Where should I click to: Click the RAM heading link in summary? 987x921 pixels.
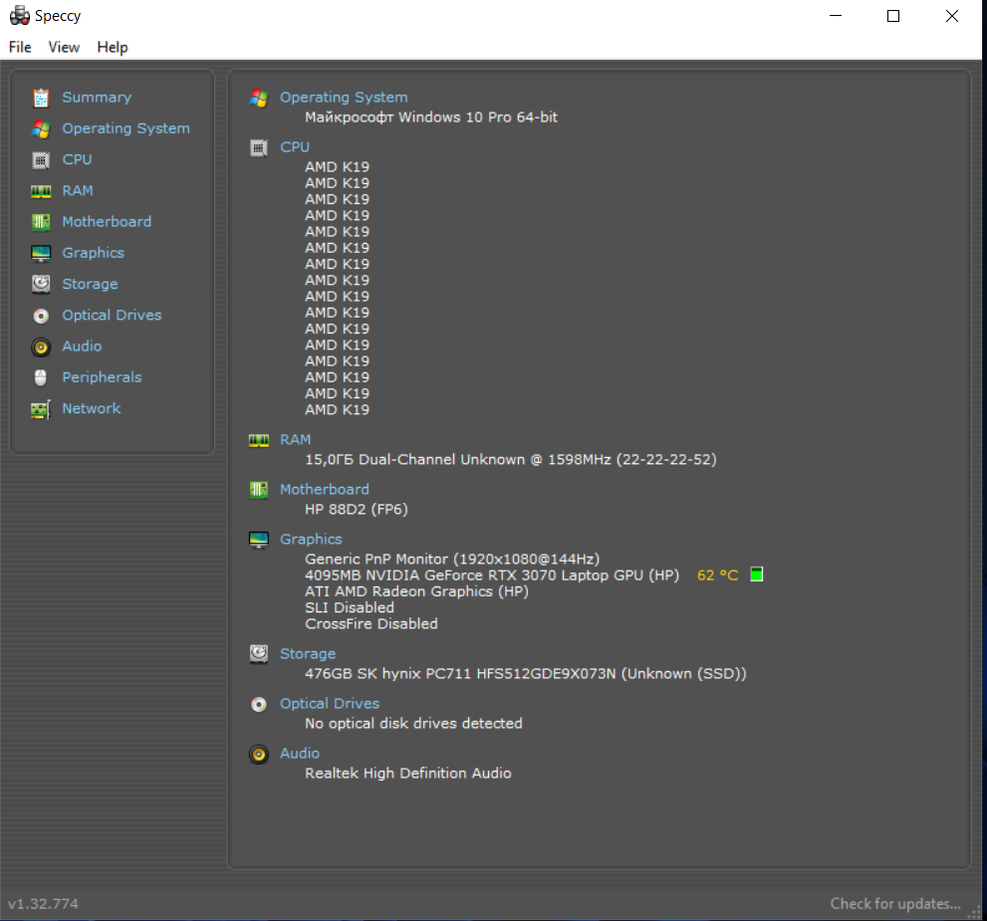[295, 440]
